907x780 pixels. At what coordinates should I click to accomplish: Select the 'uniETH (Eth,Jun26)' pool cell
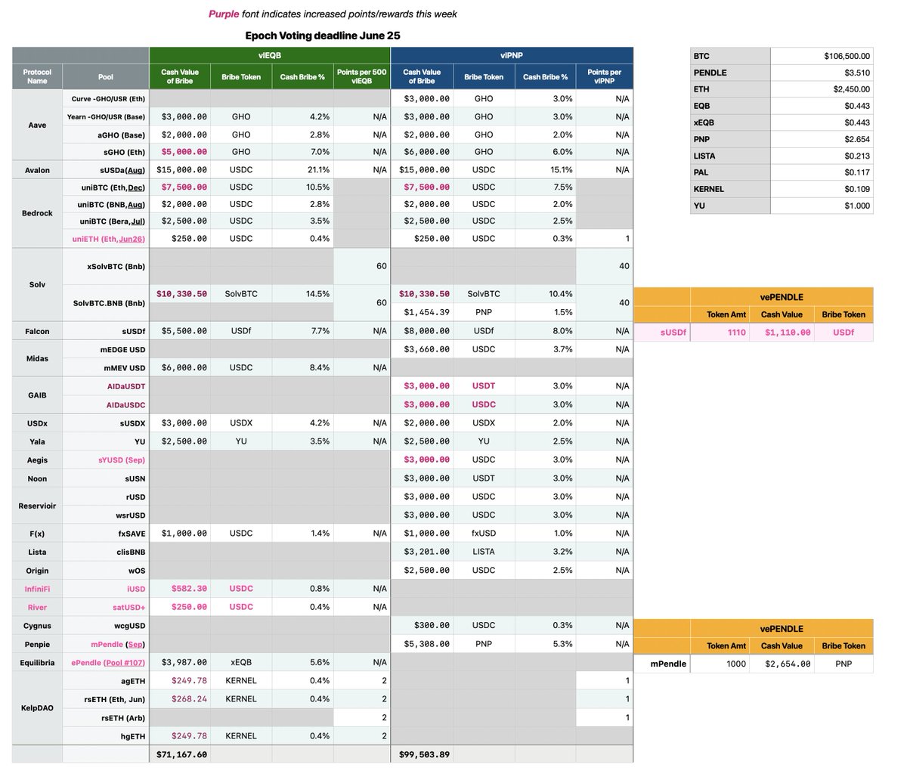(106, 238)
